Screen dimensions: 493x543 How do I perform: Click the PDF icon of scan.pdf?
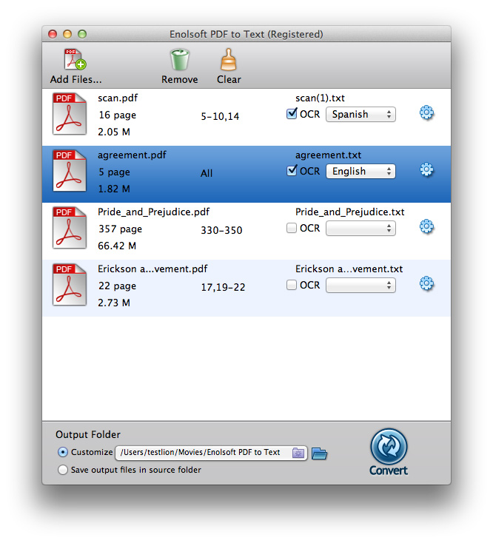point(70,114)
